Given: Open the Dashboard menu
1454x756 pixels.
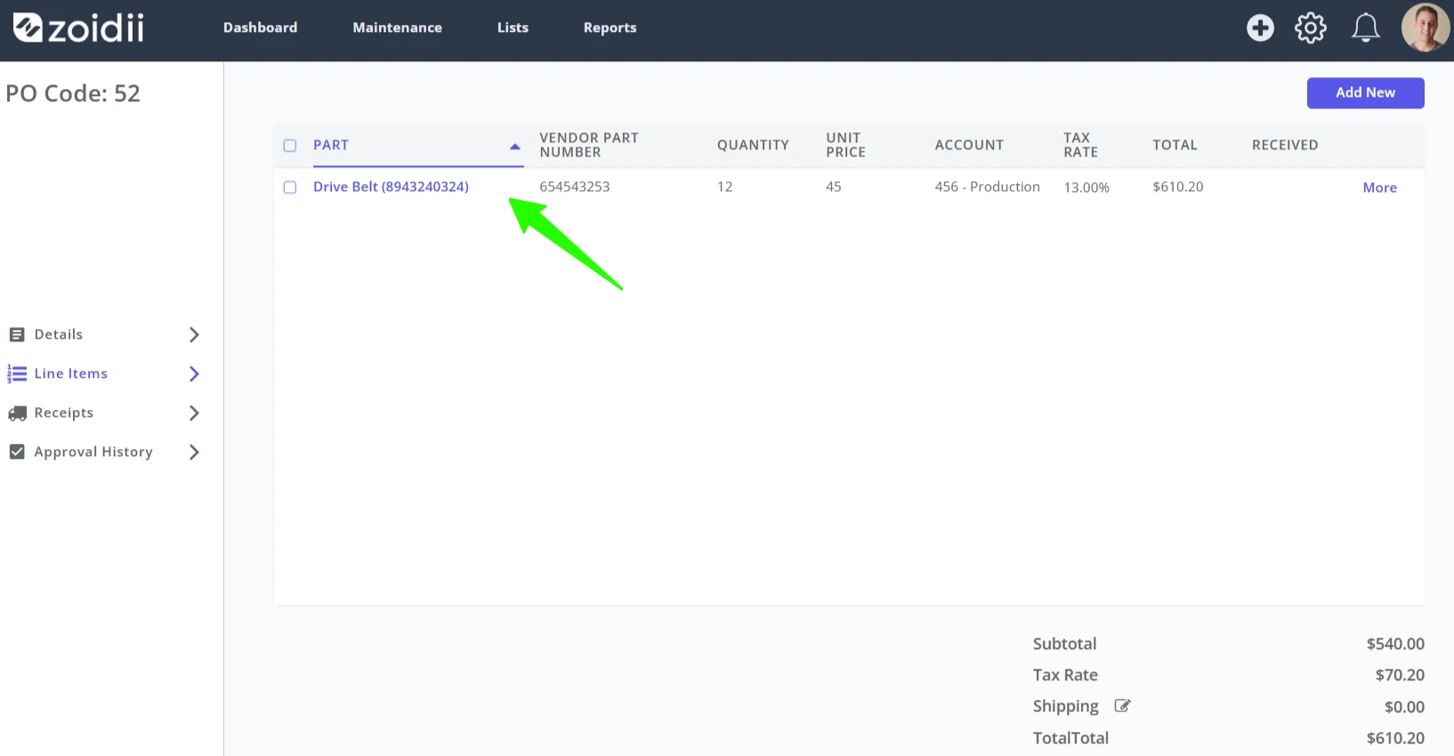Looking at the screenshot, I should 261,28.
